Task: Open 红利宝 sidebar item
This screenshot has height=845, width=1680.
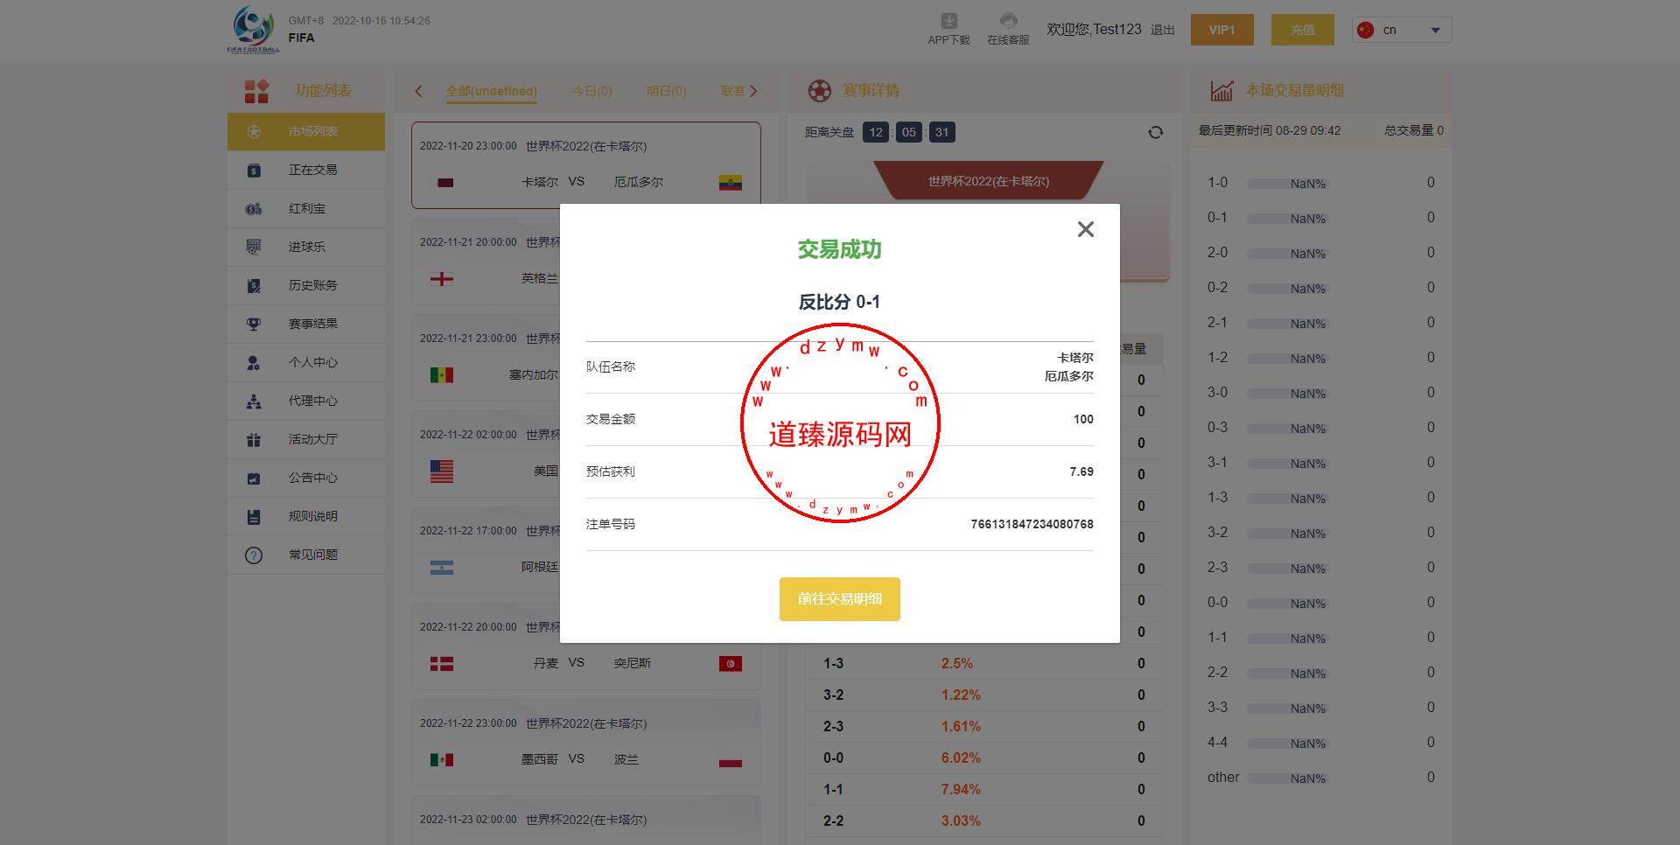Action: (306, 208)
